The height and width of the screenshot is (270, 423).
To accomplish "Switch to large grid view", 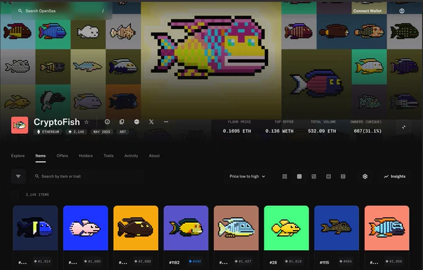I will [x=285, y=177].
